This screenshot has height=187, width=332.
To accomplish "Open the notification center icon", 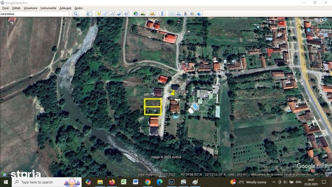I will 324,182.
